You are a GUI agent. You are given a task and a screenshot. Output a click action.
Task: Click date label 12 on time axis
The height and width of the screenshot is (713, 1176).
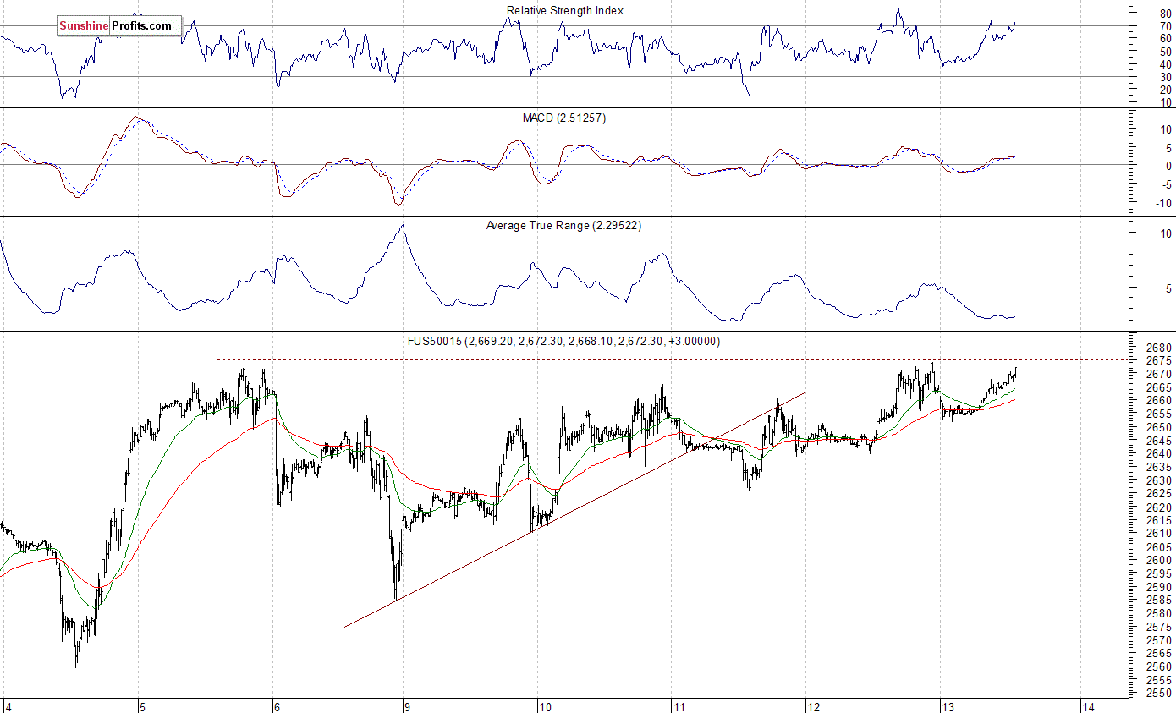[x=814, y=706]
